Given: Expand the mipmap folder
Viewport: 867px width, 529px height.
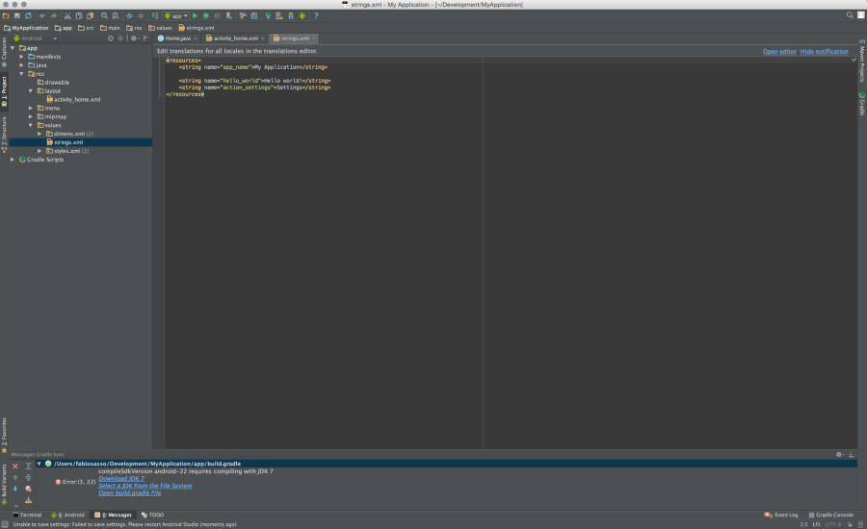Looking at the screenshot, I should click(31, 116).
